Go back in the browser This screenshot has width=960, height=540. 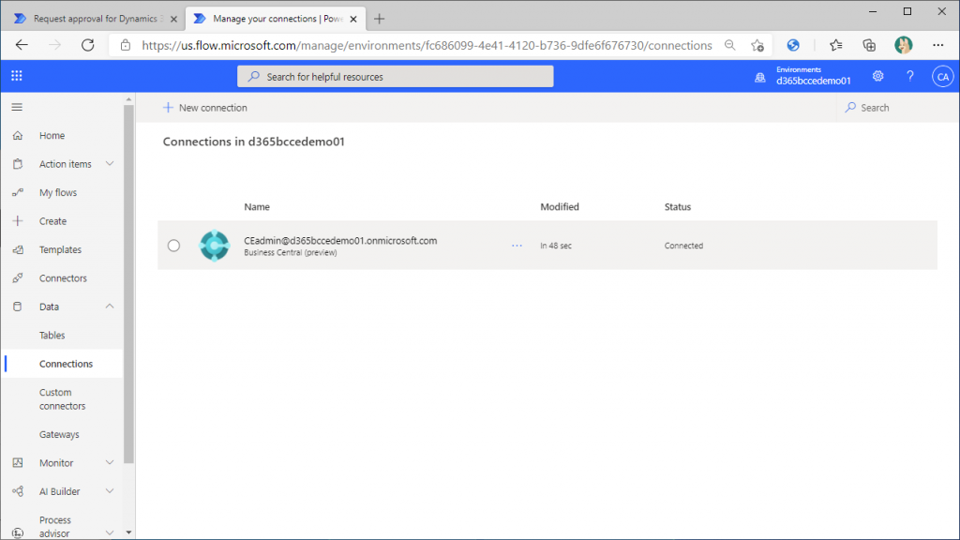click(x=22, y=45)
